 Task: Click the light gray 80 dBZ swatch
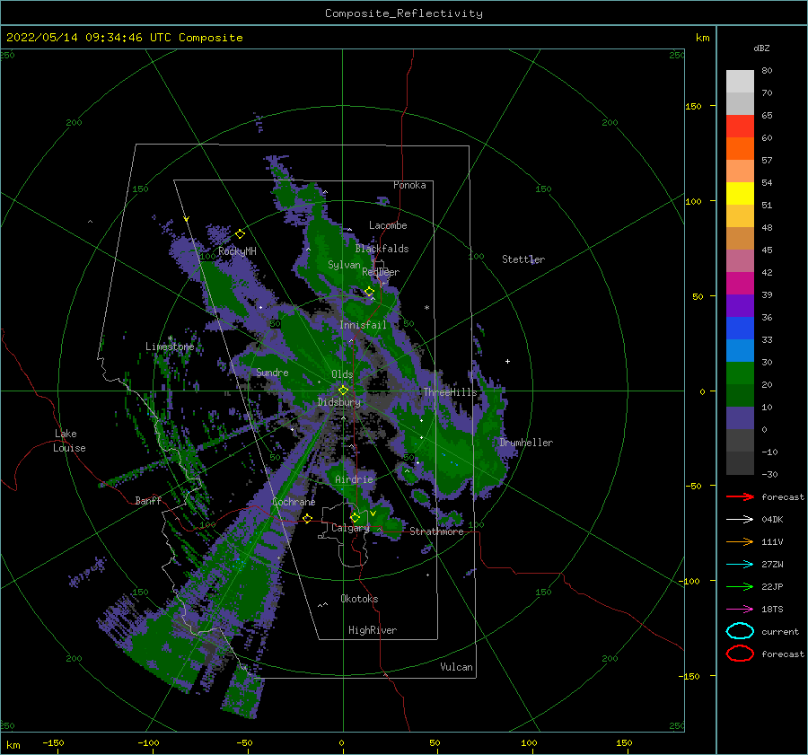[740, 81]
